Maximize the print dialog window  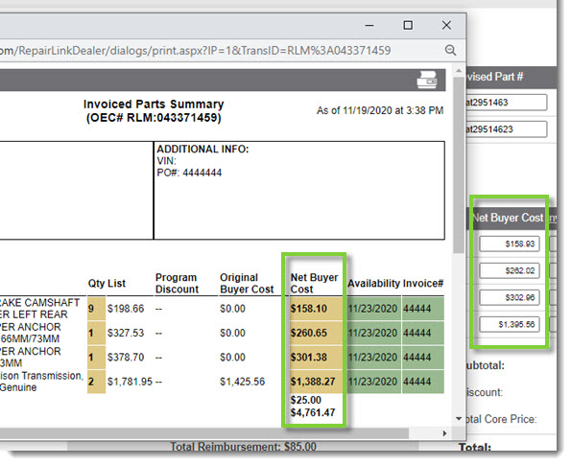[x=408, y=25]
